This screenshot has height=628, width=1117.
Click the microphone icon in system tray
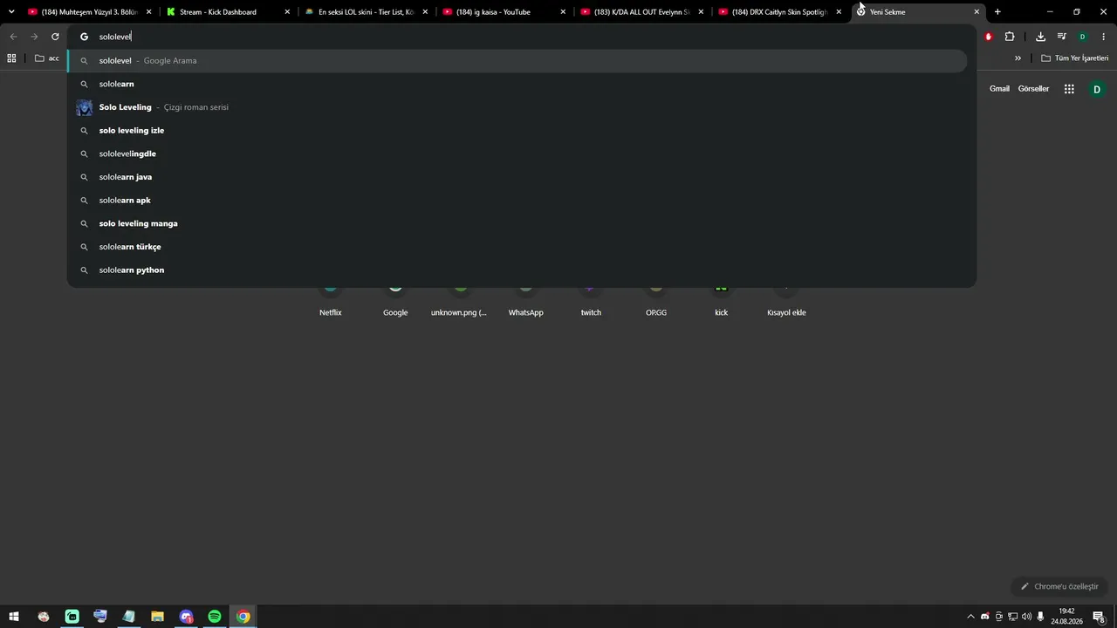click(x=1040, y=617)
